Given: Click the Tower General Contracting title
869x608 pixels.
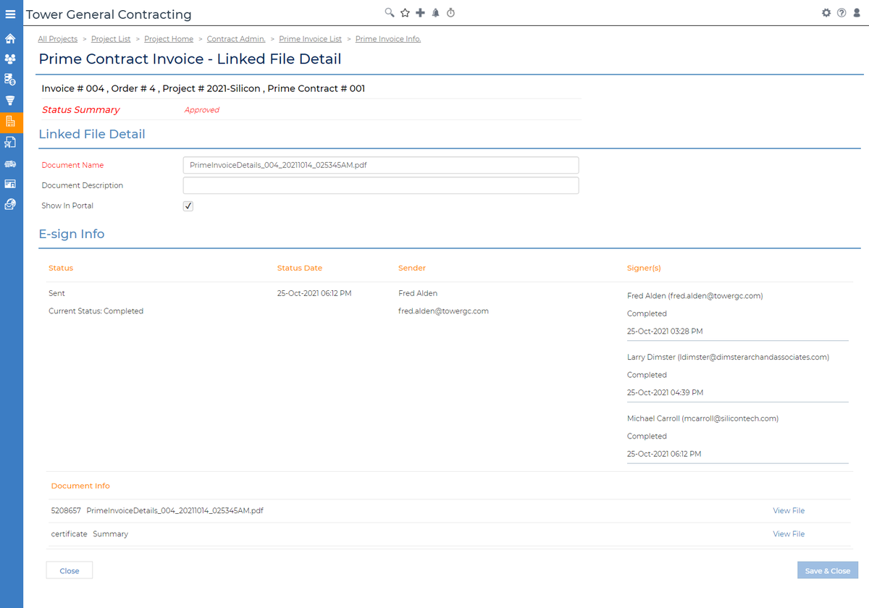Looking at the screenshot, I should 109,14.
